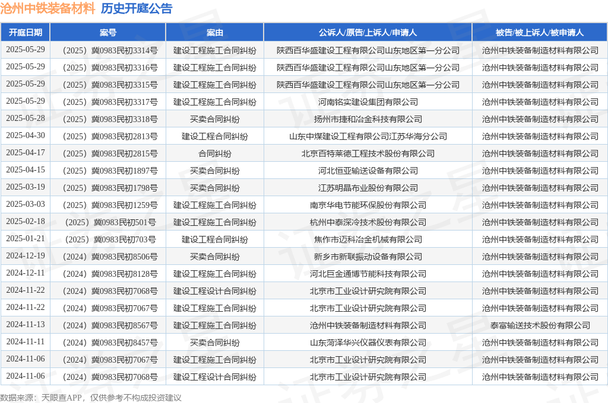This screenshot has height=403, width=608.
Task: Click the 公诉人/原告/上诉人/申请人 column header
Action: click(368, 33)
